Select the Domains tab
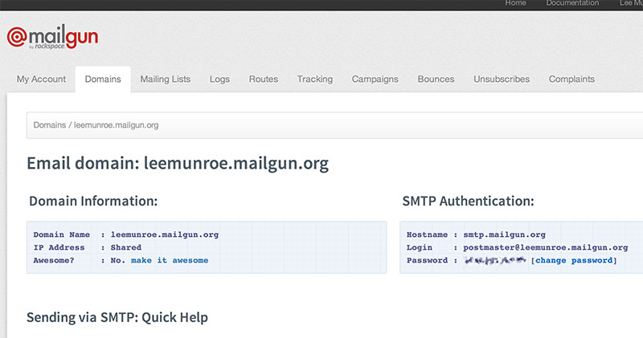 (x=103, y=79)
